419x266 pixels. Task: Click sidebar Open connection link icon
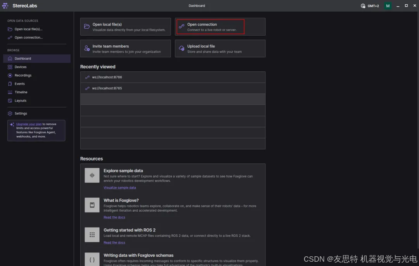coord(10,38)
